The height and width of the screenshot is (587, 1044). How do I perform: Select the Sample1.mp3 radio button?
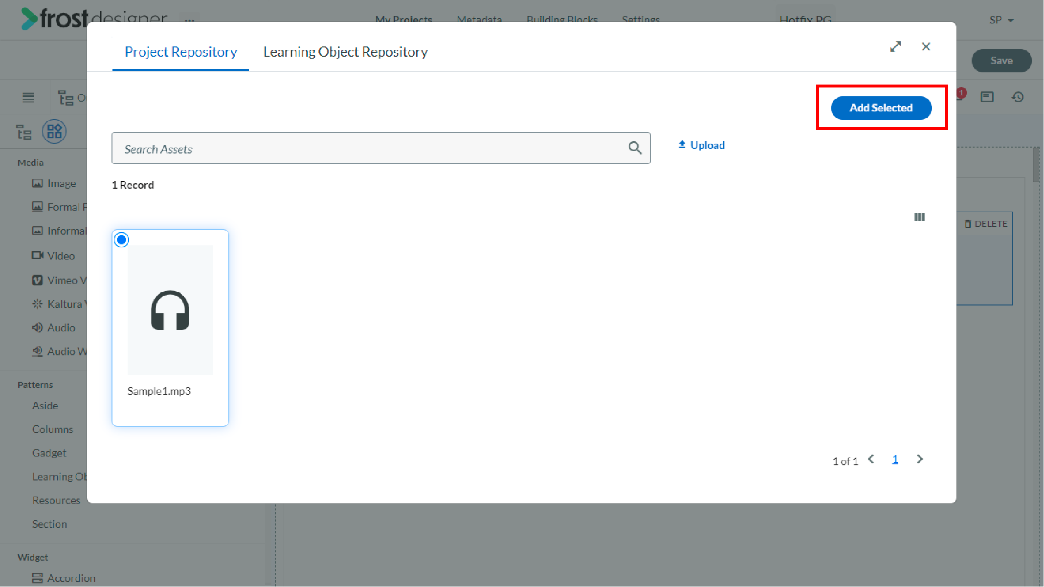click(x=121, y=240)
